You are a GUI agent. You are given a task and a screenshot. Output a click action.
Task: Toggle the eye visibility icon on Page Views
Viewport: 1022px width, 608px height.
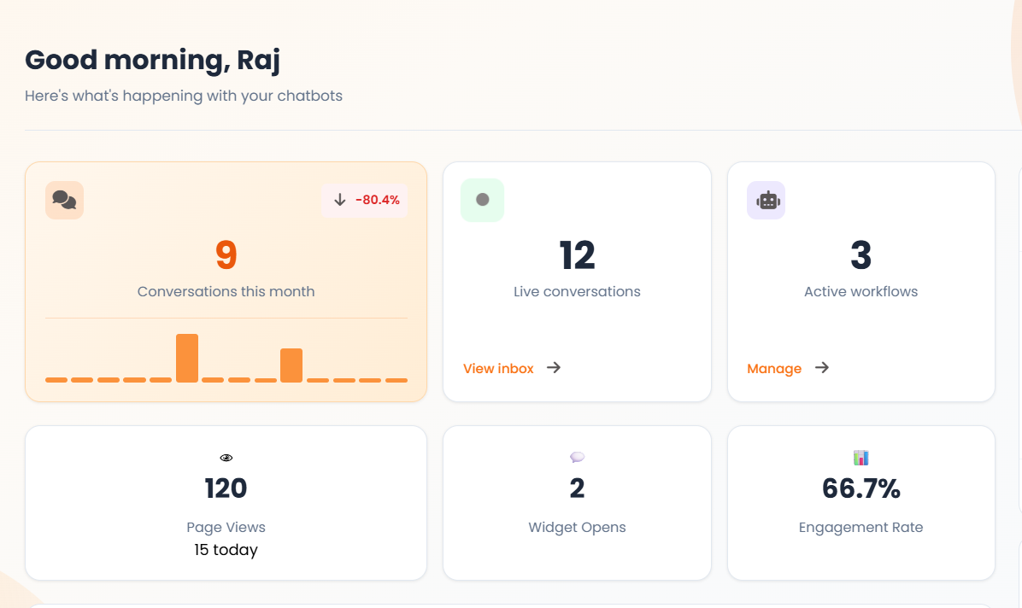click(226, 457)
